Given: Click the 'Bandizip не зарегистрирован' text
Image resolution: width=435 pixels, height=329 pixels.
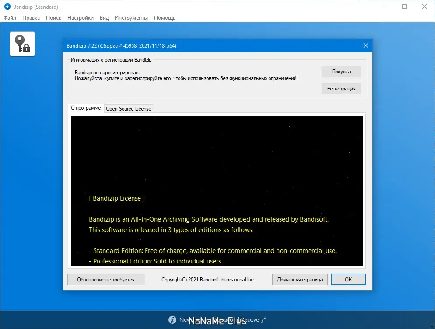Looking at the screenshot, I should 107,73.
